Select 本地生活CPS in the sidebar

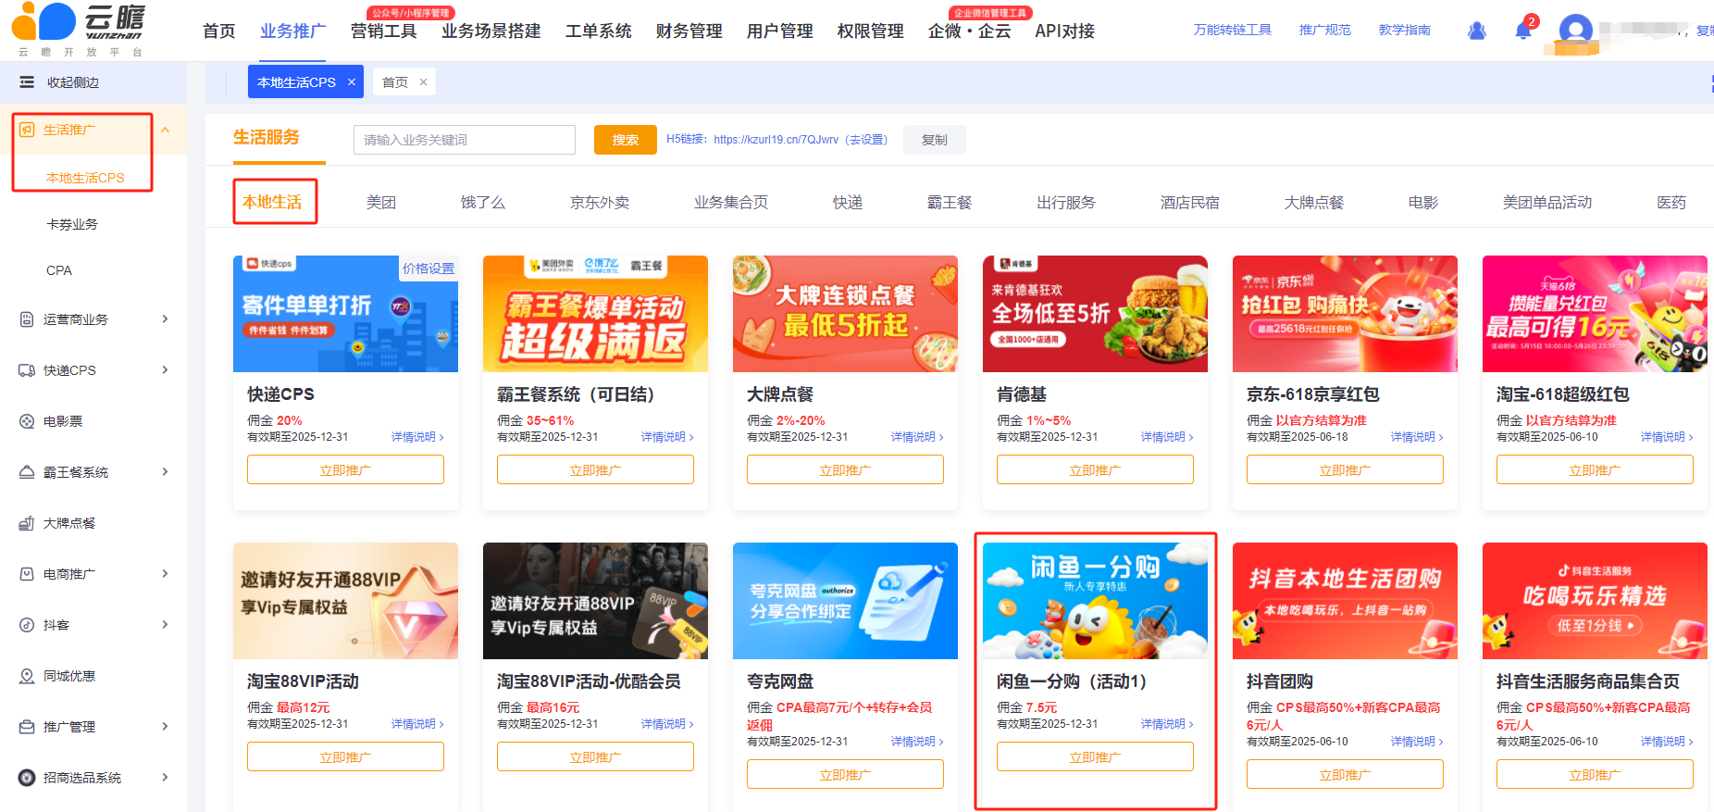[85, 178]
